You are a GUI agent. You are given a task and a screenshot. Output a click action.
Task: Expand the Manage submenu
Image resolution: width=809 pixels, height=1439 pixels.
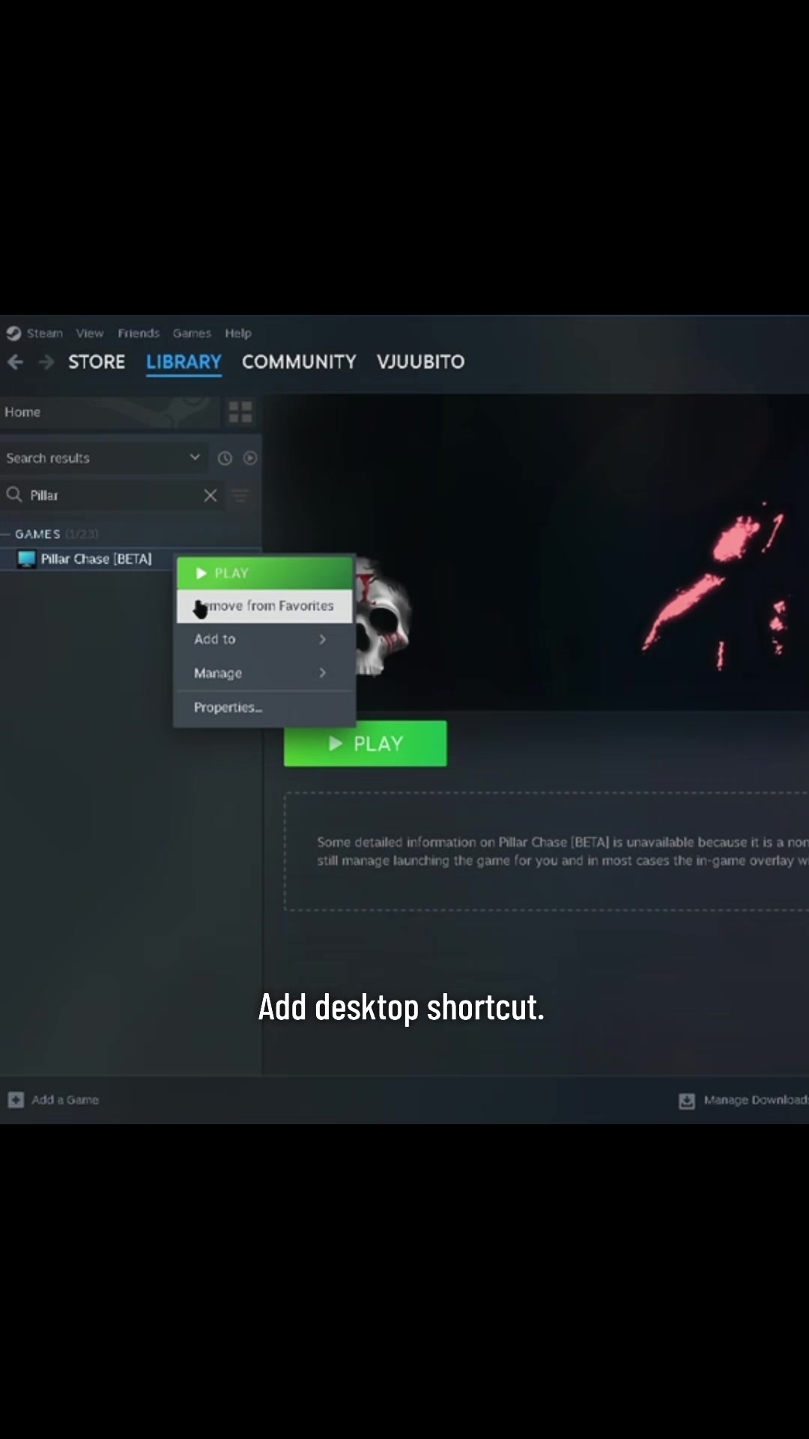(264, 673)
